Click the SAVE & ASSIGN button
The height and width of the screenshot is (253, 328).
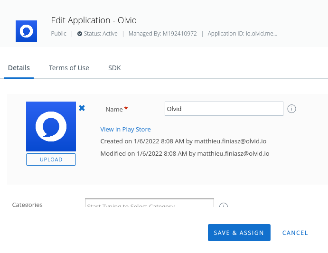[x=239, y=233]
